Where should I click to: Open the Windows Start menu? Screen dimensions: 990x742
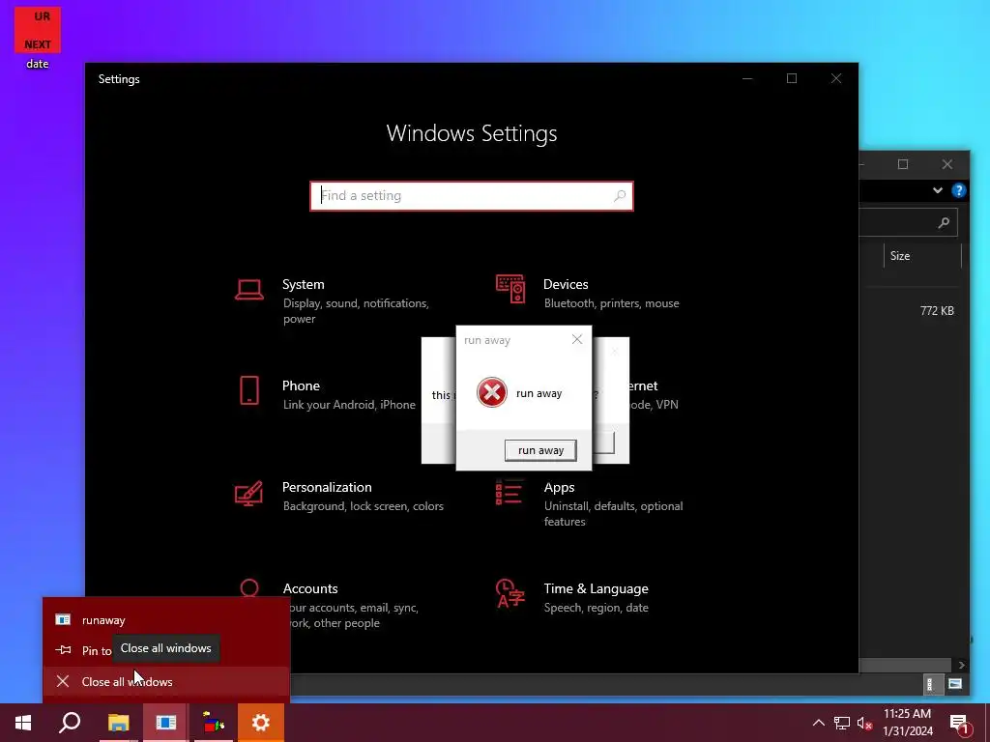coord(23,723)
